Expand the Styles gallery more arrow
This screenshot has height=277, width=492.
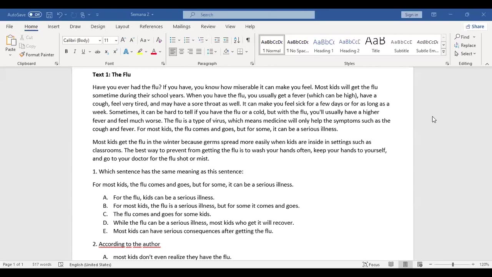pos(443,52)
